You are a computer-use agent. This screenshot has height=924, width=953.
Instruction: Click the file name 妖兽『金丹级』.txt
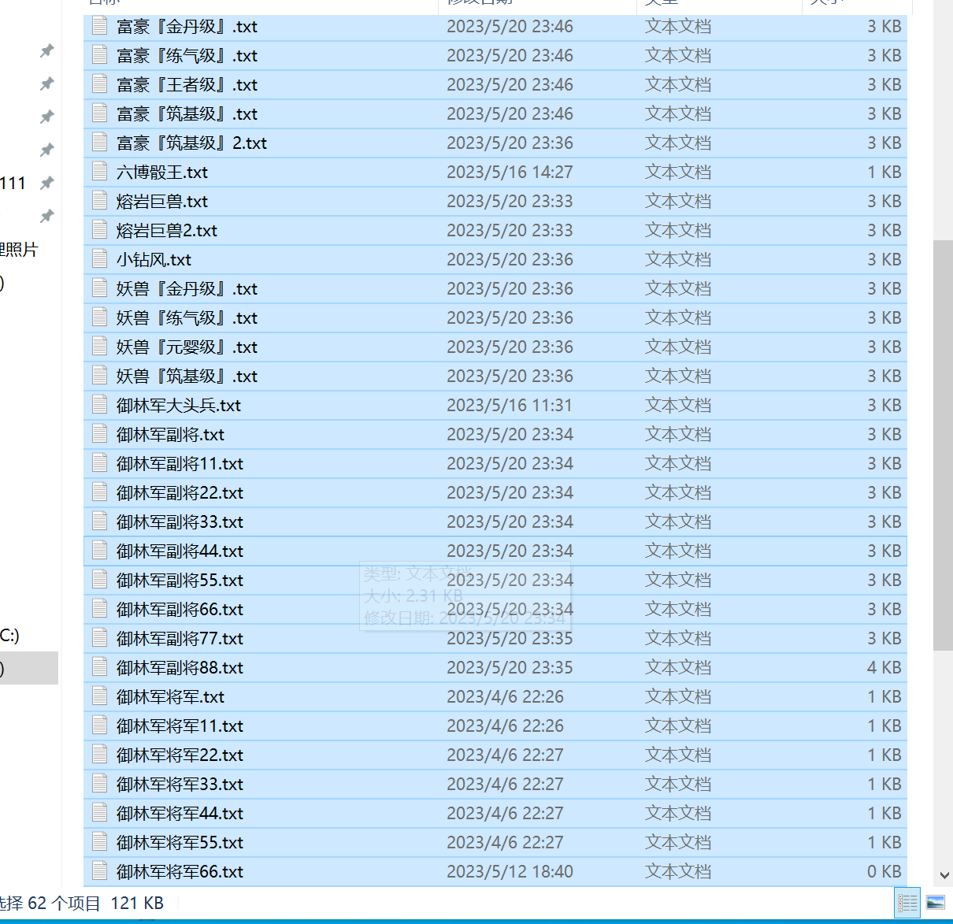[x=187, y=288]
